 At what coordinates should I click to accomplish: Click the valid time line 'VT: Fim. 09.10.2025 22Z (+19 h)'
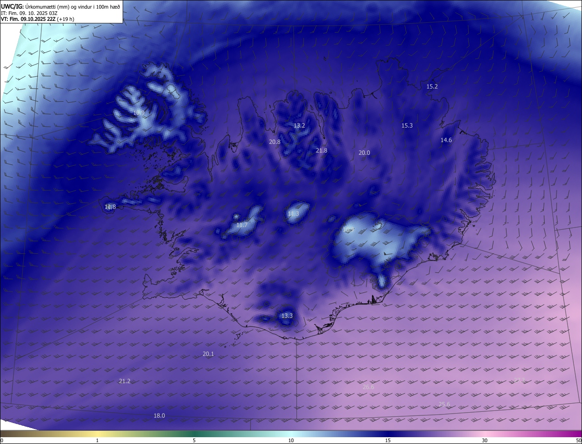(37, 19)
